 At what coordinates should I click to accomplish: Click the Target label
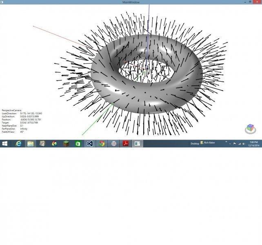click(x=5, y=122)
